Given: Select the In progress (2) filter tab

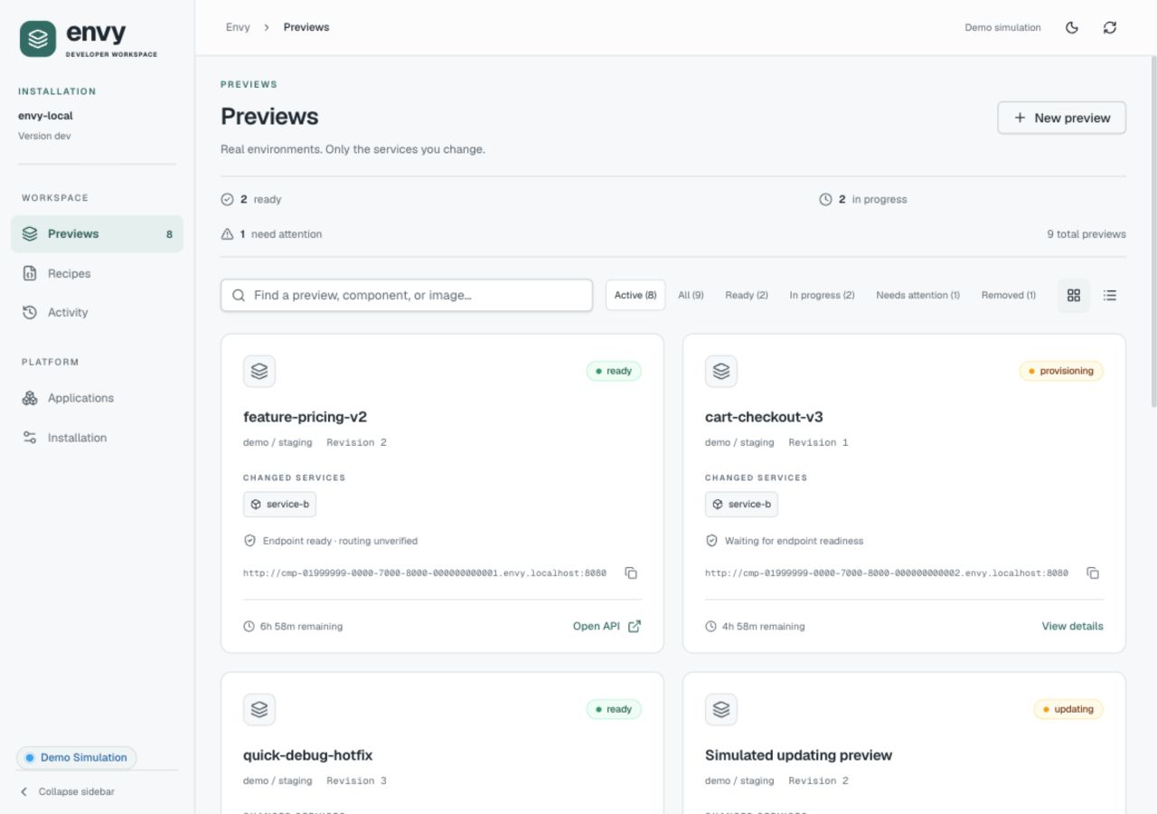Looking at the screenshot, I should coord(822,295).
